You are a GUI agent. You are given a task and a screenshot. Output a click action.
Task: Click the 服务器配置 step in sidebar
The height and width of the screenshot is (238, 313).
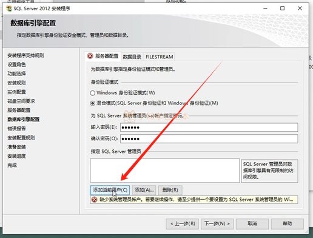tap(19, 110)
